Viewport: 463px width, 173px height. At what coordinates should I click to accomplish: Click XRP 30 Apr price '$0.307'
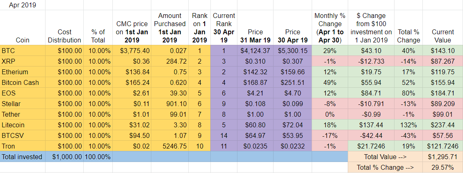[293, 61]
